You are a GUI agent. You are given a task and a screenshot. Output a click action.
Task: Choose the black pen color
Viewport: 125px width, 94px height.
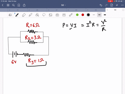(x=88, y=15)
